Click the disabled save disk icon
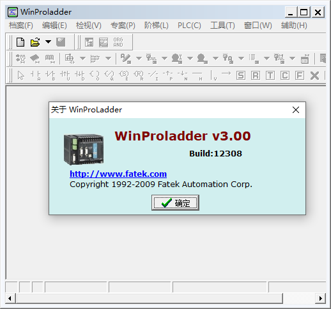 pyautogui.click(x=61, y=42)
